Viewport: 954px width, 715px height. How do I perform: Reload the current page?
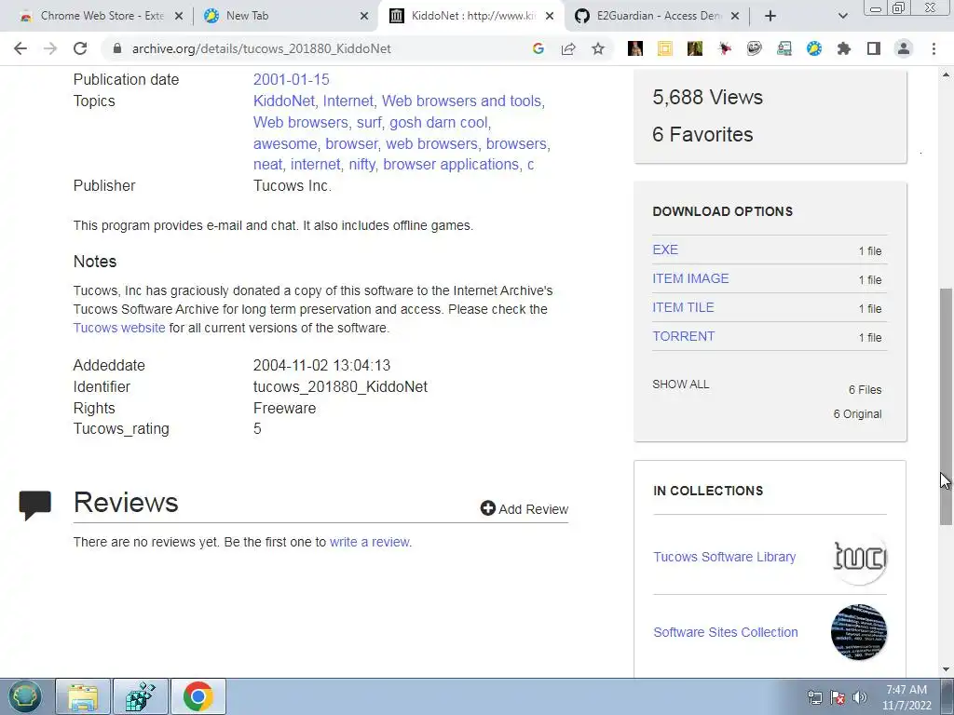80,48
